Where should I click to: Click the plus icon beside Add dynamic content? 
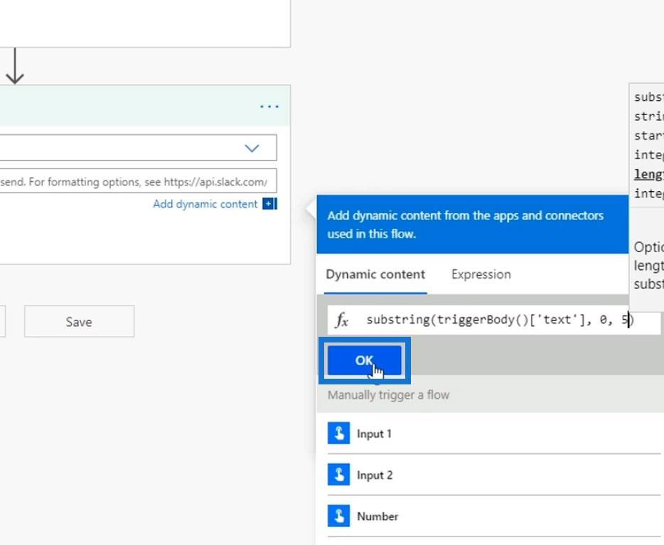(x=269, y=204)
